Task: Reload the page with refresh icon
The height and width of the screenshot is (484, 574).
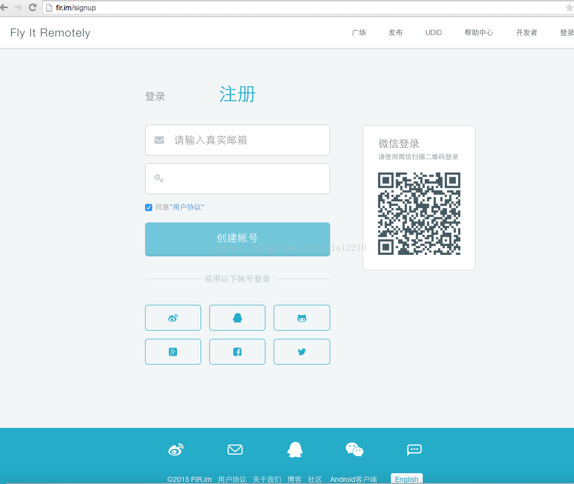Action: [x=32, y=7]
